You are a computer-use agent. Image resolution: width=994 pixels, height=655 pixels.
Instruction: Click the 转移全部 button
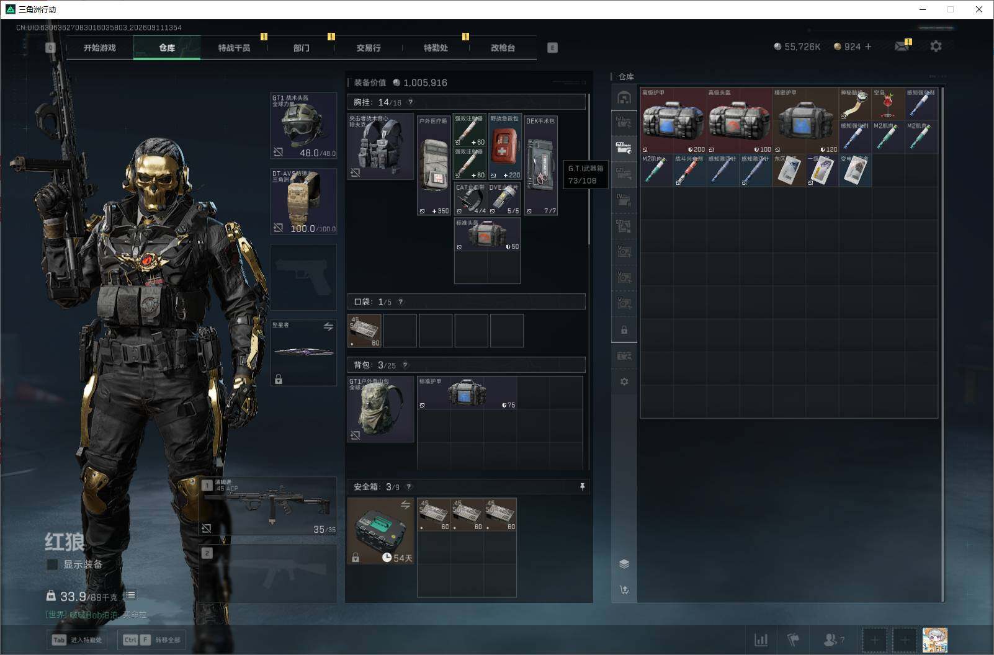pos(152,639)
